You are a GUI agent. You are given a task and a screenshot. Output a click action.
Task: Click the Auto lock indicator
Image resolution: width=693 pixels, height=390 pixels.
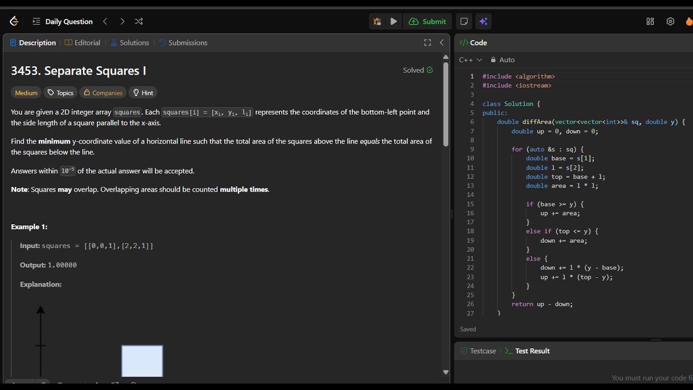pyautogui.click(x=502, y=60)
